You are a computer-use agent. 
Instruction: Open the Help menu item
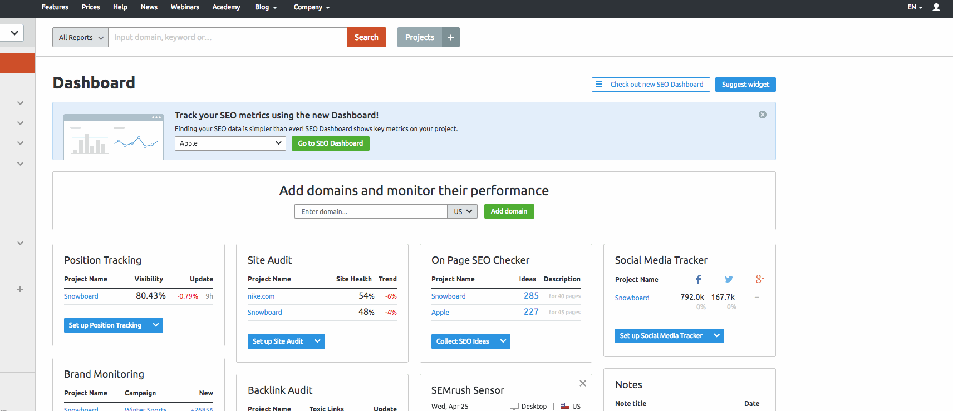pos(120,7)
